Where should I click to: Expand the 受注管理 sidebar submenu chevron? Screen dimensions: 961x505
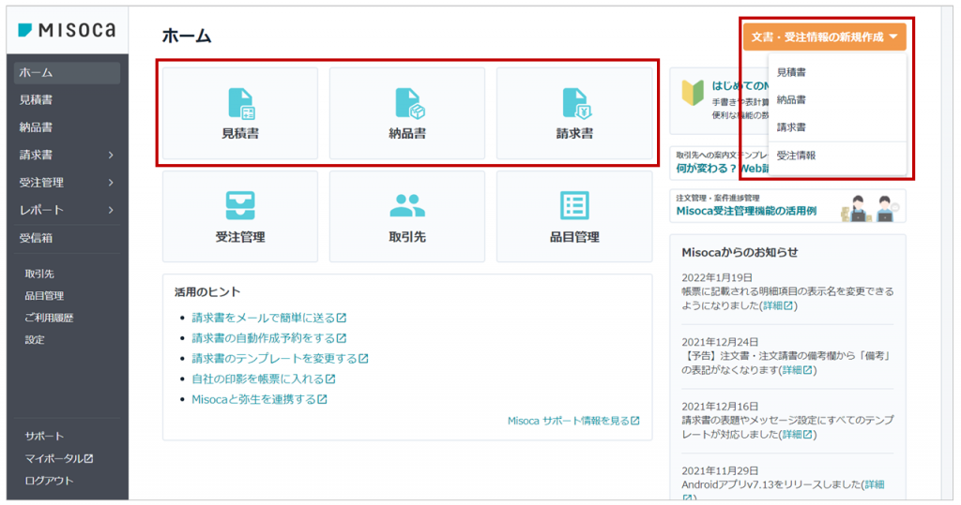click(111, 183)
